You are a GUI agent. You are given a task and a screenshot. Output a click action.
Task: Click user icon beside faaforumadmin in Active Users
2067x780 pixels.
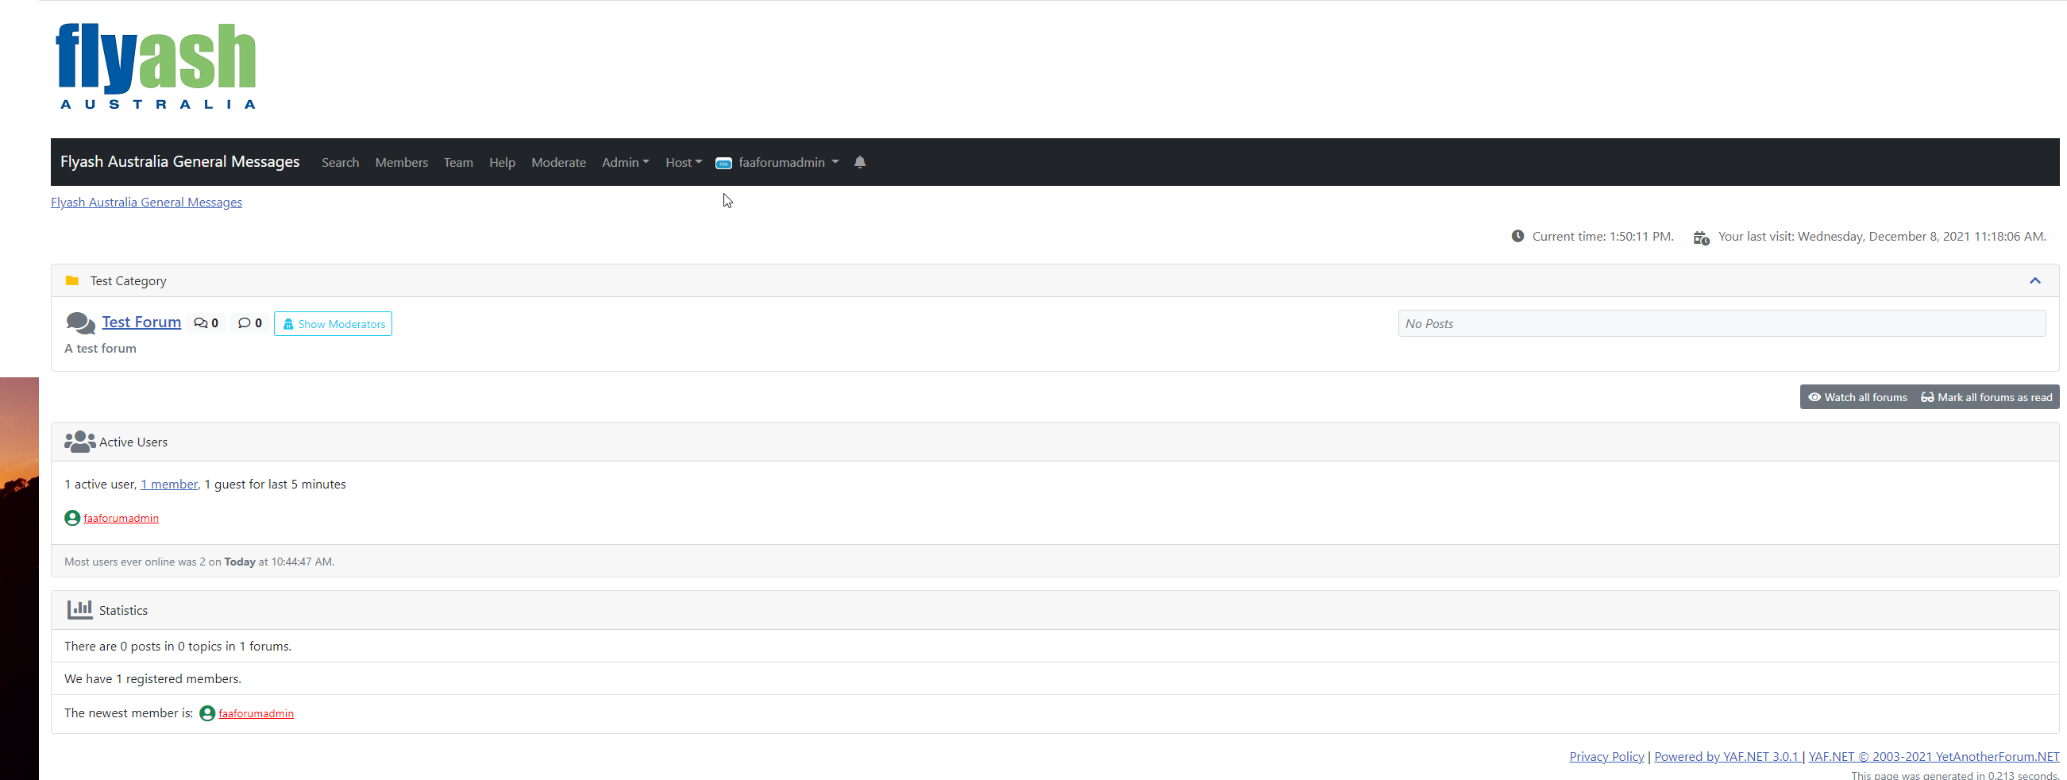click(72, 519)
